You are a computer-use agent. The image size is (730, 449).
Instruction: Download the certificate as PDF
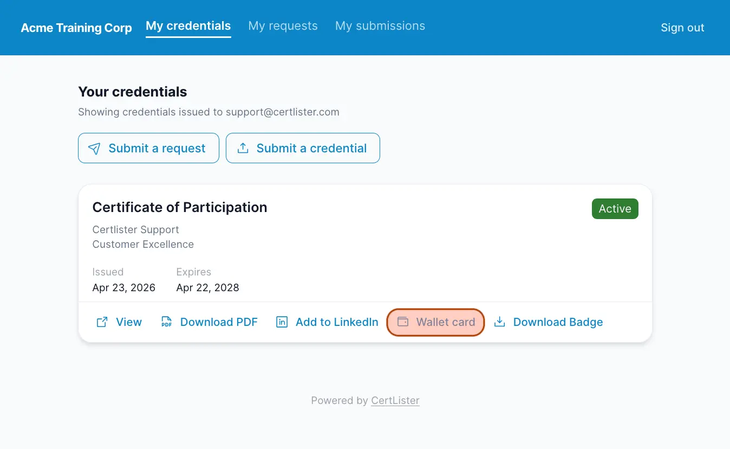point(219,322)
